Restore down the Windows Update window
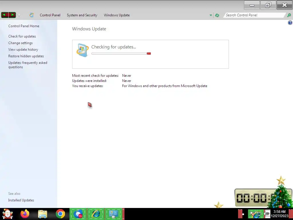Viewport: 293px width, 220px height. tap(268, 5)
